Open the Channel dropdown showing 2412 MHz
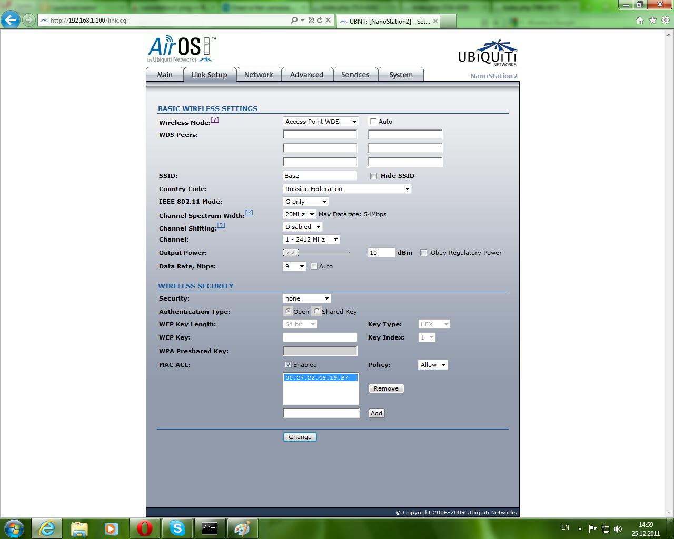674x539 pixels. pyautogui.click(x=311, y=239)
